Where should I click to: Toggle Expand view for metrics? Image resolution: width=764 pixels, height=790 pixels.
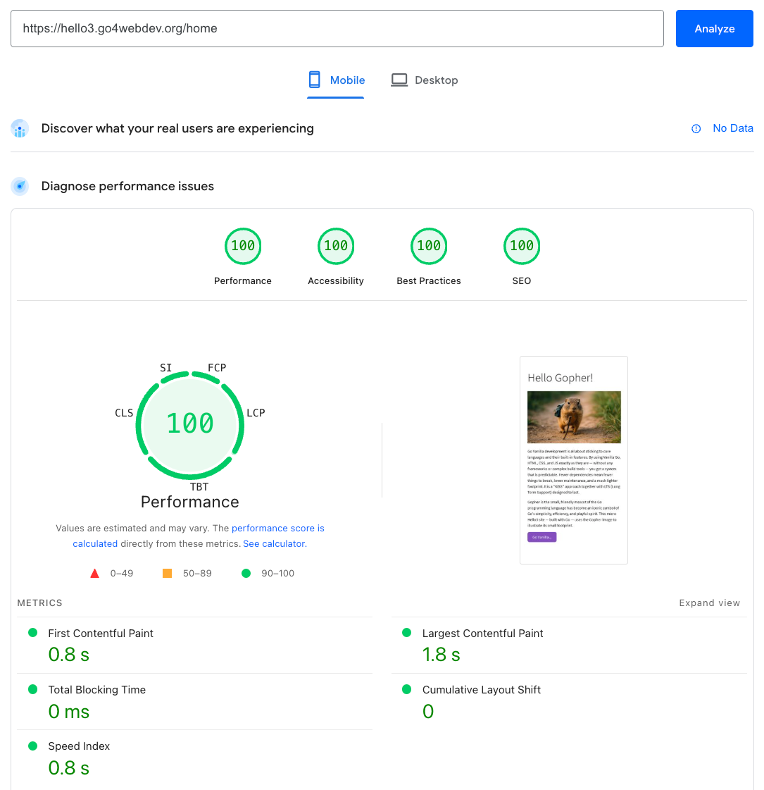click(709, 603)
